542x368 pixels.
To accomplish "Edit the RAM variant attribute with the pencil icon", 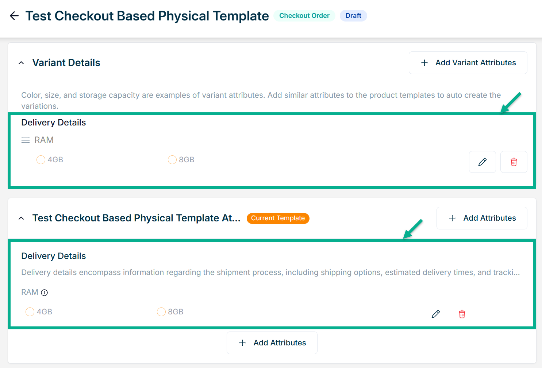I will click(x=482, y=162).
